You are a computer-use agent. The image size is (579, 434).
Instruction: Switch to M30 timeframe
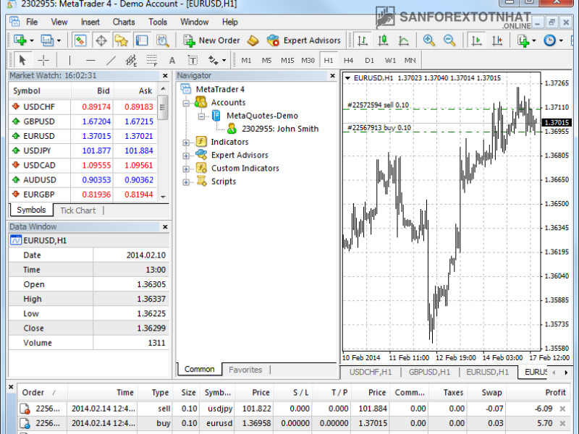308,60
